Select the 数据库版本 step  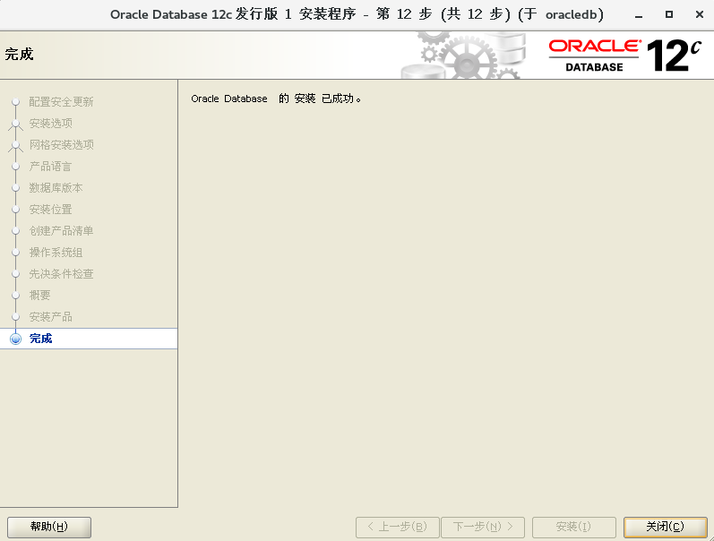point(56,187)
